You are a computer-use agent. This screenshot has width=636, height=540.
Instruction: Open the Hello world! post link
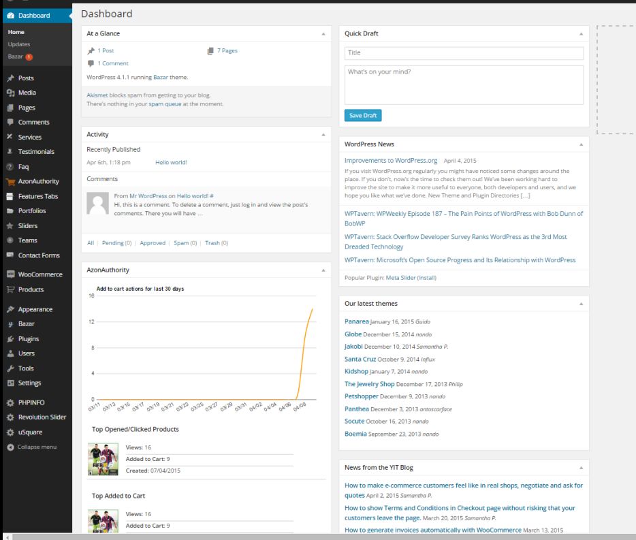tap(171, 162)
